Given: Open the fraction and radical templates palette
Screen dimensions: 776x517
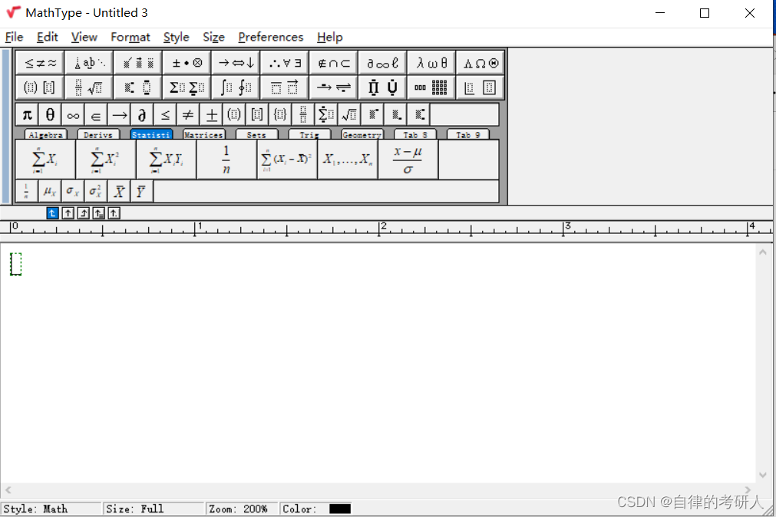Looking at the screenshot, I should (89, 87).
